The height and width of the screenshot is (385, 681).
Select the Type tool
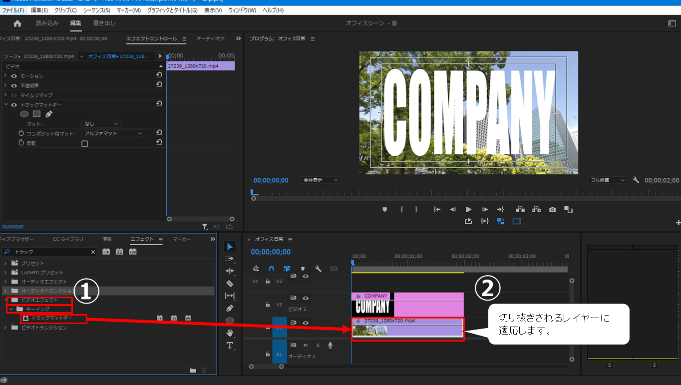230,345
